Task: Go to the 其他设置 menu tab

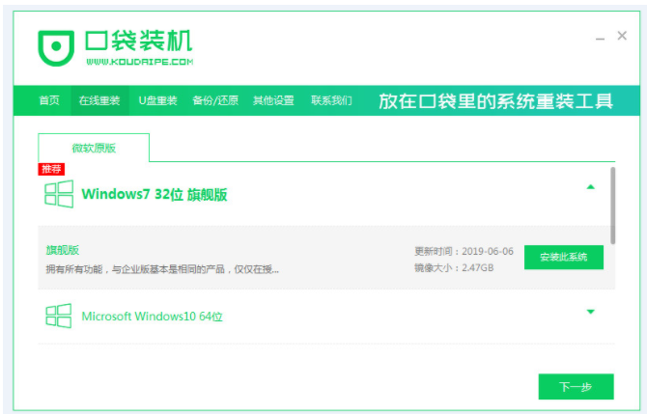Action: point(273,100)
